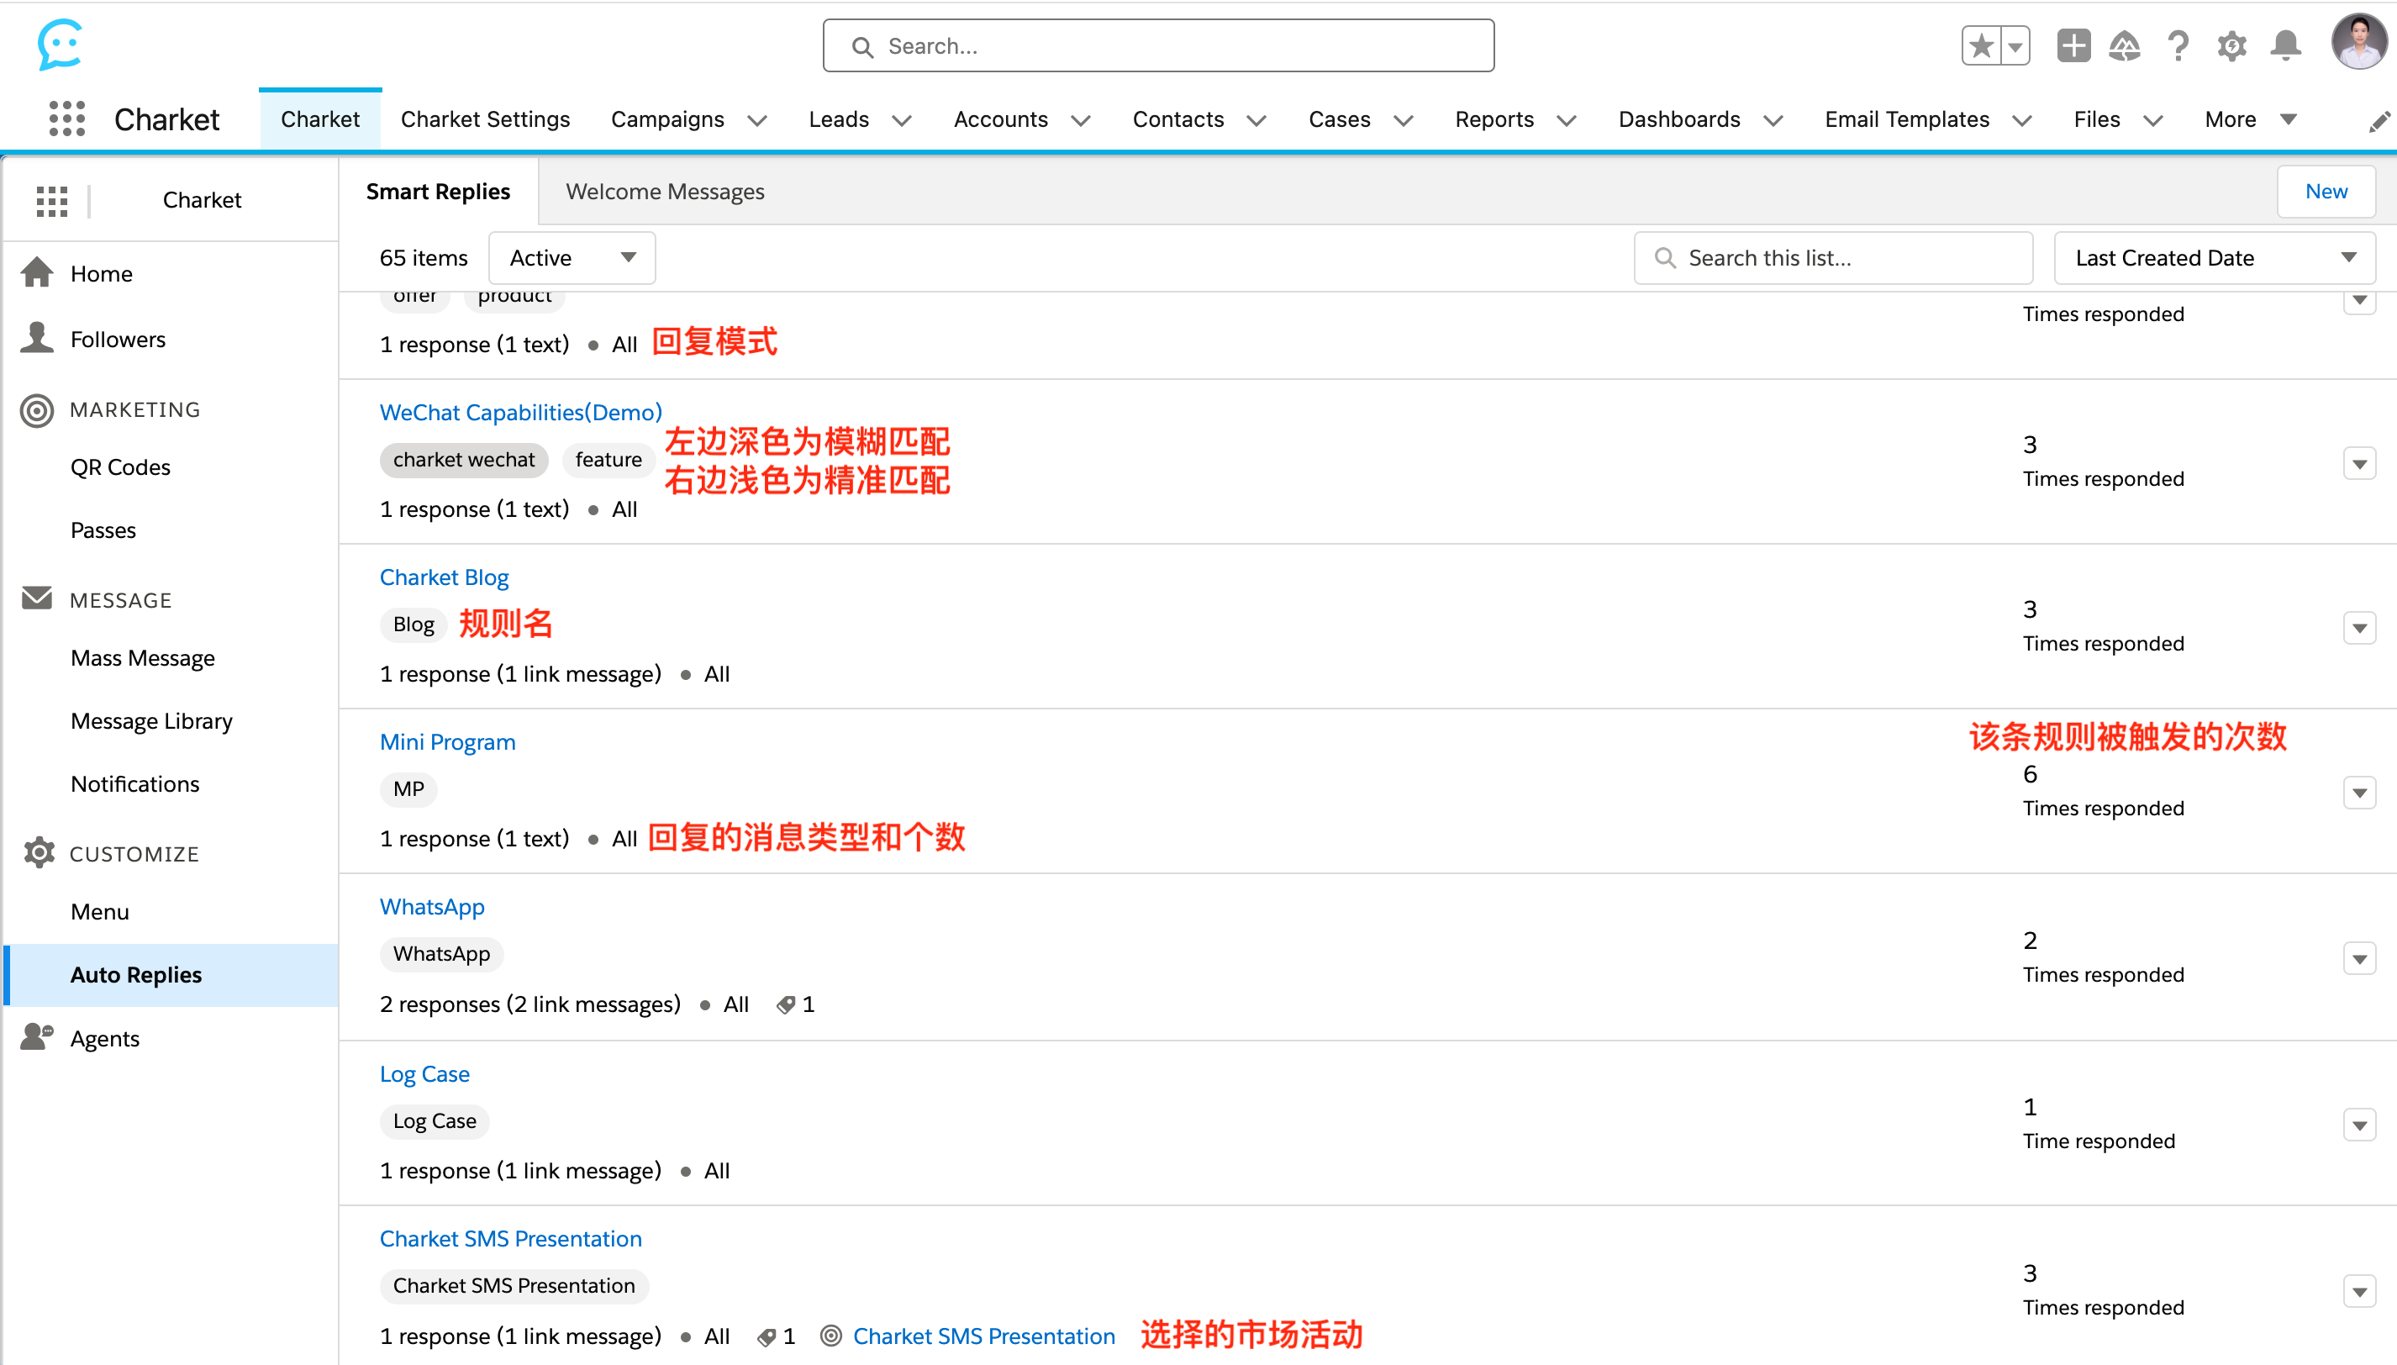Click the Marketing target icon

click(36, 411)
